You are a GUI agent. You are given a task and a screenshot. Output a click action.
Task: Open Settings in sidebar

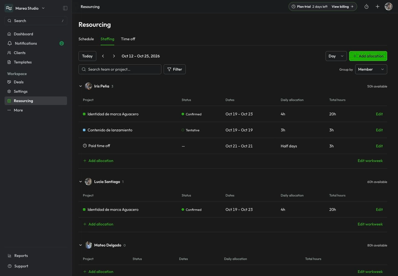click(36, 91)
